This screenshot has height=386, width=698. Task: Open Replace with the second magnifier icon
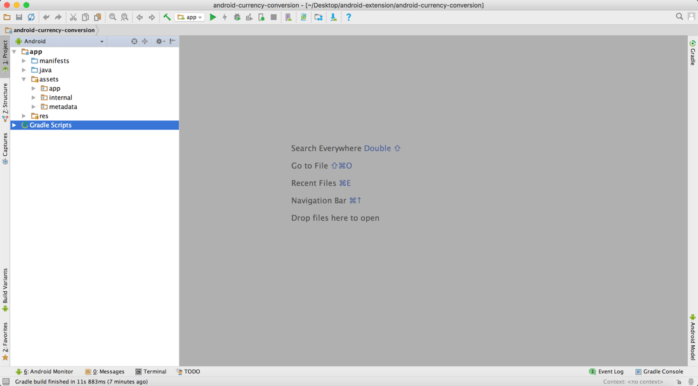[x=124, y=17]
